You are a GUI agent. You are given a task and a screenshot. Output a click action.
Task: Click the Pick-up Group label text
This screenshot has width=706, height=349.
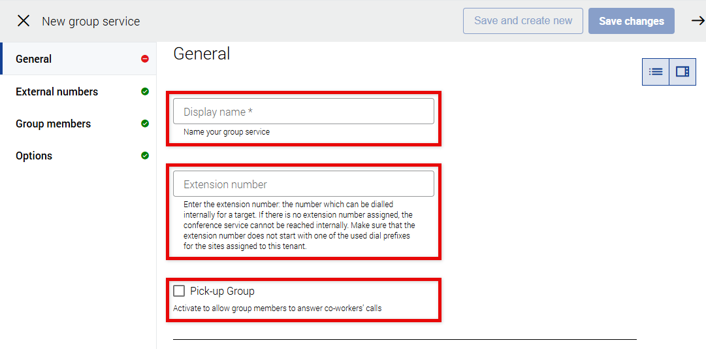coord(222,291)
